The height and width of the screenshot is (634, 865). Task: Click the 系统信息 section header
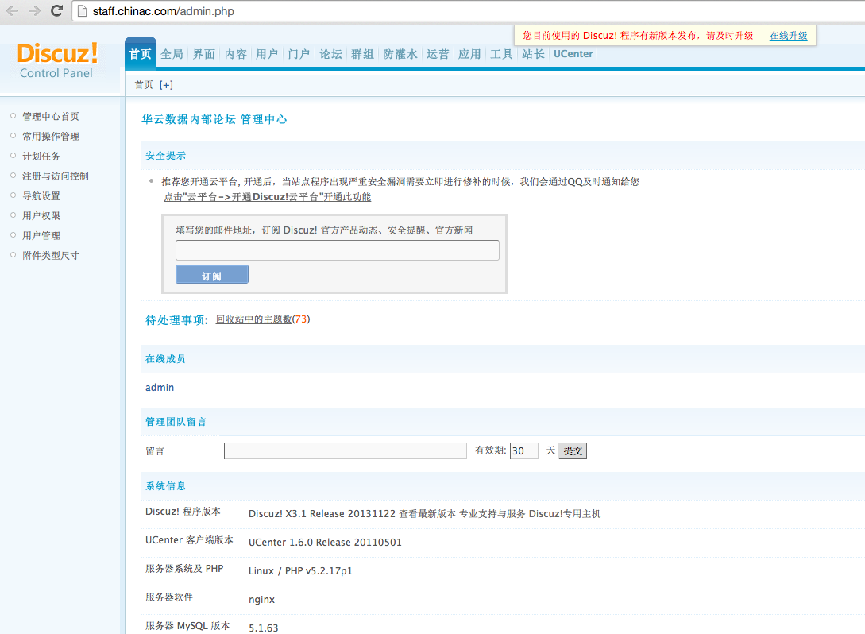point(165,486)
